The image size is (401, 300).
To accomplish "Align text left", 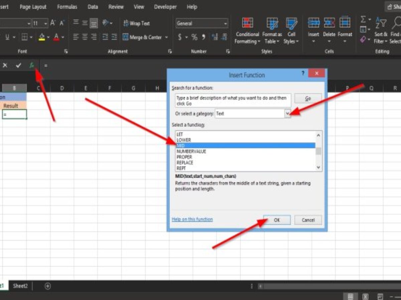I will [76, 37].
